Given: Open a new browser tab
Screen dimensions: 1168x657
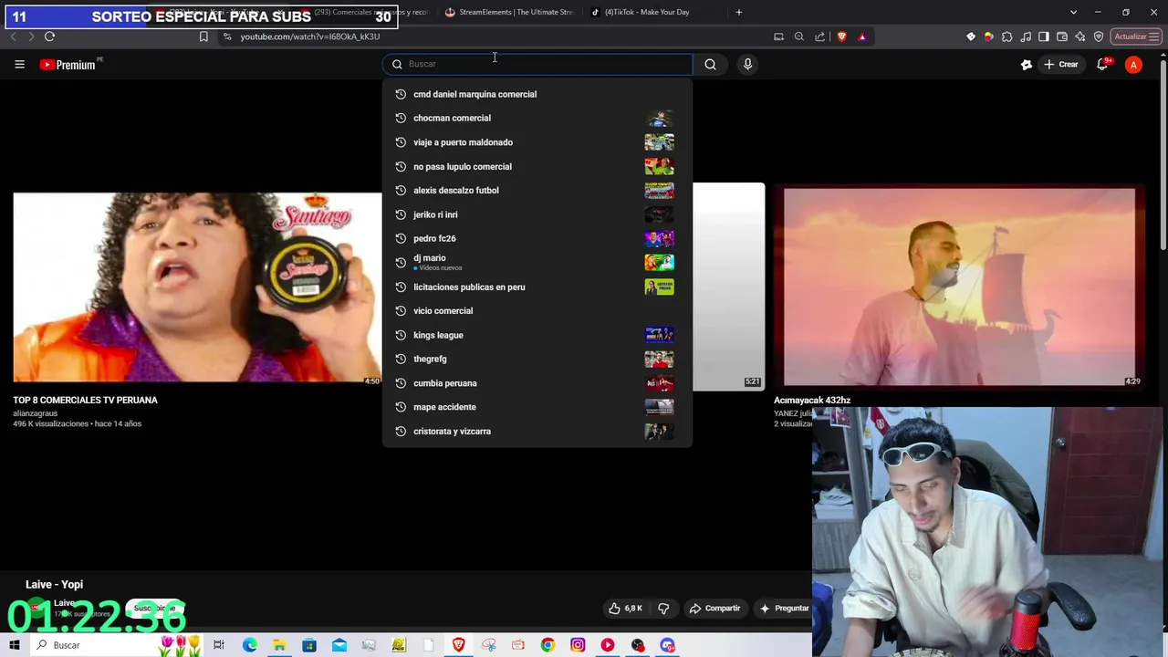Looking at the screenshot, I should tap(739, 12).
